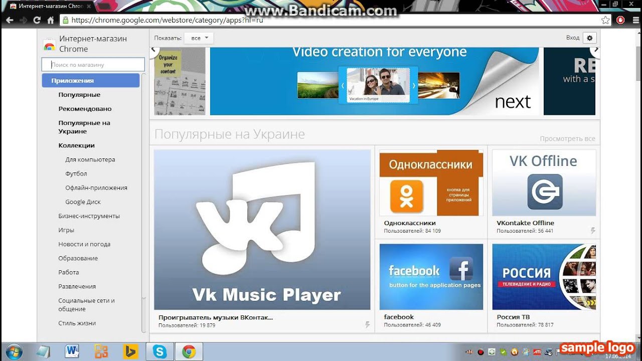Open the orange grid app in taskbar

point(101,351)
